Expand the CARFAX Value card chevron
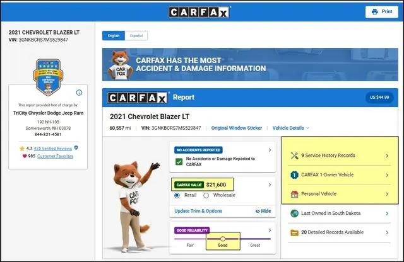The height and width of the screenshot is (262, 404). pos(270,185)
